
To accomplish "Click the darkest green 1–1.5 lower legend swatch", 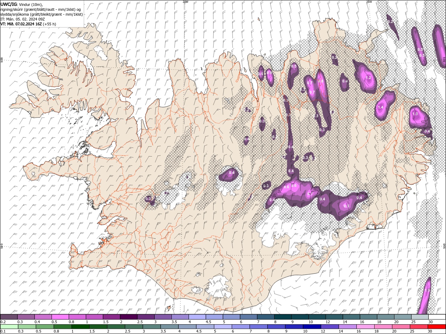I will pos(80,327).
